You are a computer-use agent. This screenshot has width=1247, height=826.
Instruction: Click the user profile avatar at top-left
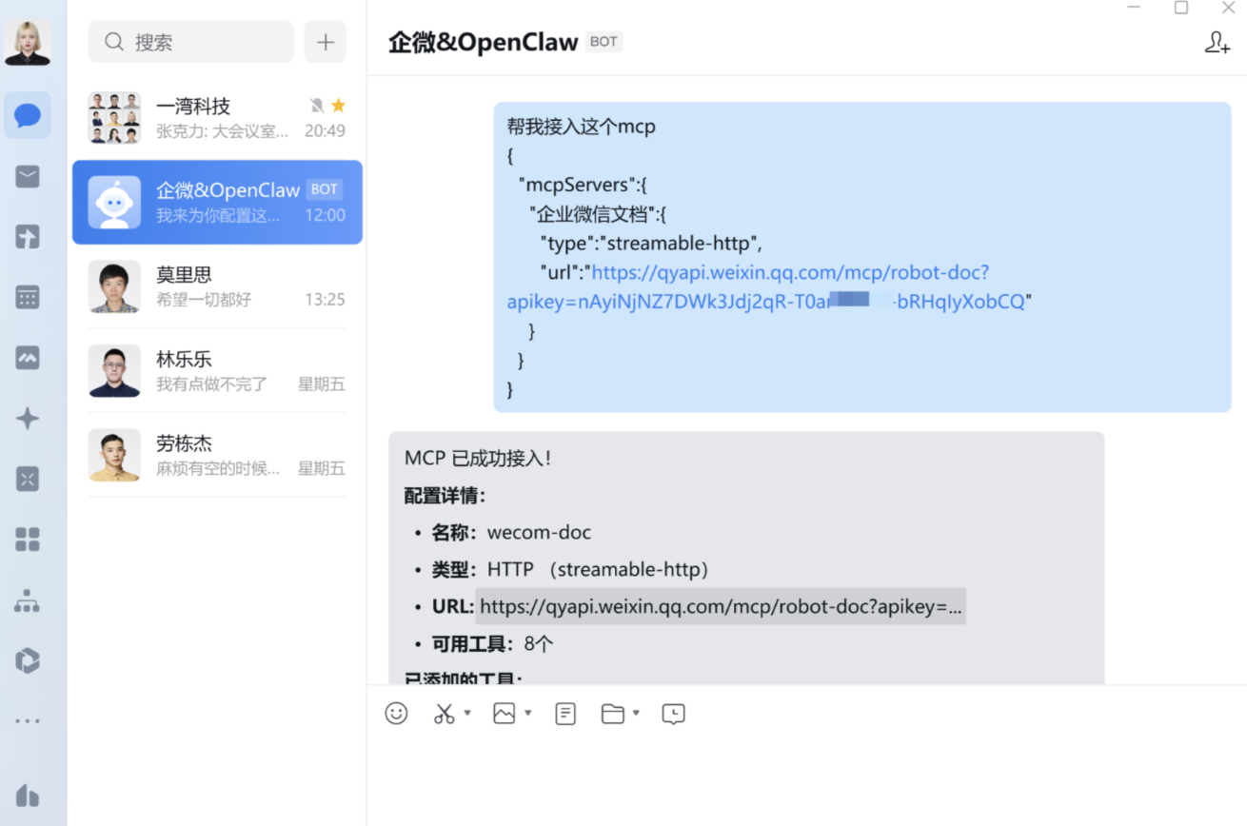(28, 43)
